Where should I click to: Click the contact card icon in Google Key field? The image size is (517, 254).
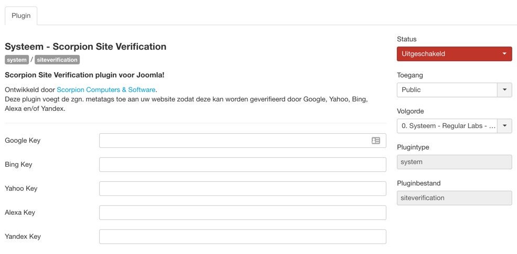click(x=376, y=141)
